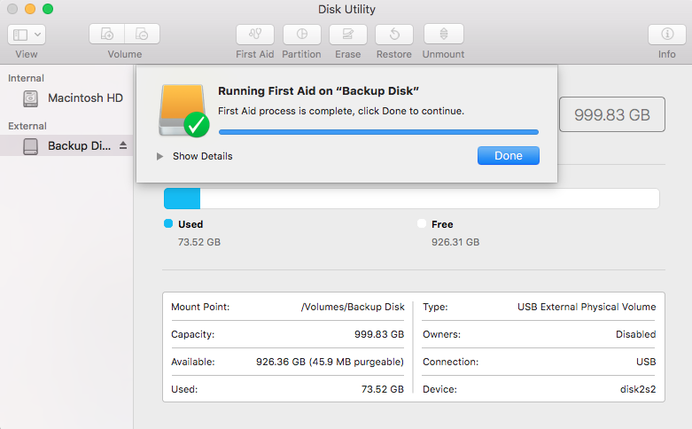
Task: Click the External sidebar section header
Action: pos(27,126)
